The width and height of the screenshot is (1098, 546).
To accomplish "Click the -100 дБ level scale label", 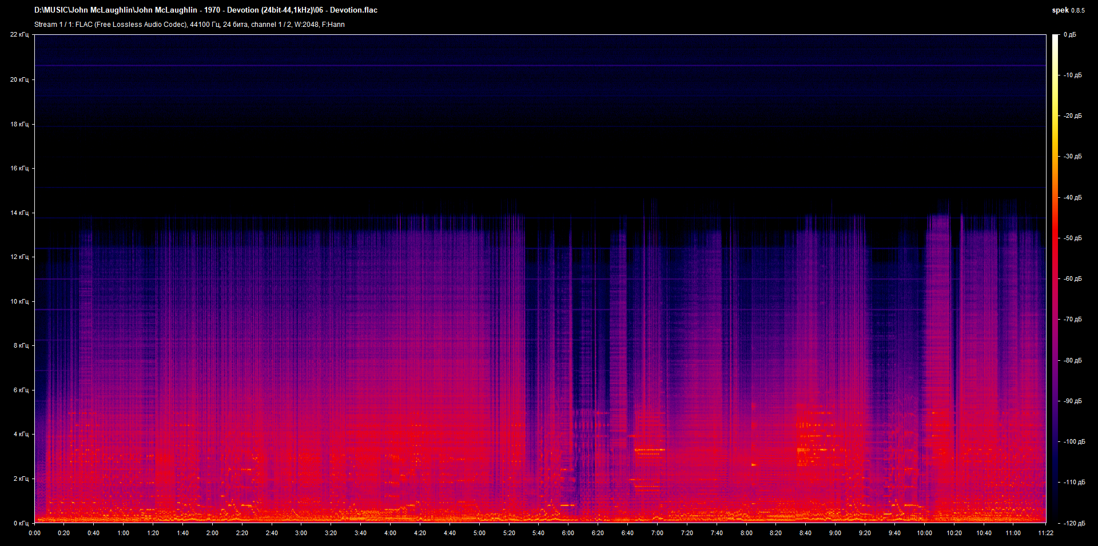I will 1074,441.
